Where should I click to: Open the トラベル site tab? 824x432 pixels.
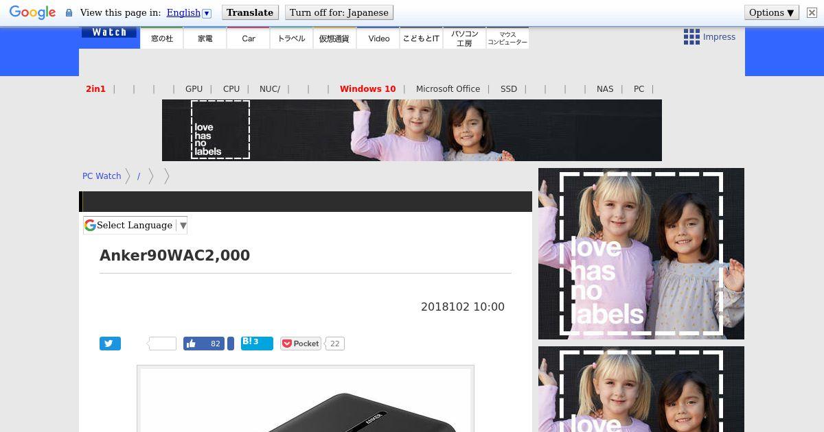pos(292,38)
